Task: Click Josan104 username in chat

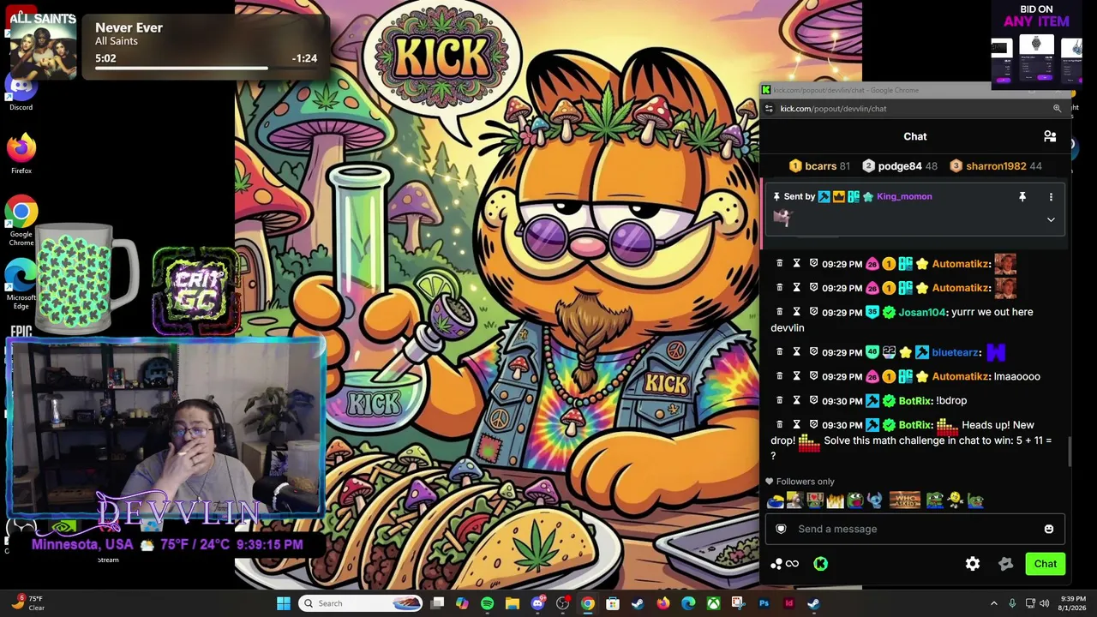Action: pos(922,312)
